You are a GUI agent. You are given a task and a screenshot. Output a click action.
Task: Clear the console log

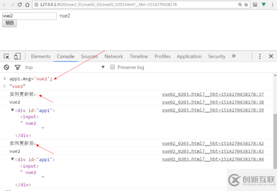click(x=7, y=67)
